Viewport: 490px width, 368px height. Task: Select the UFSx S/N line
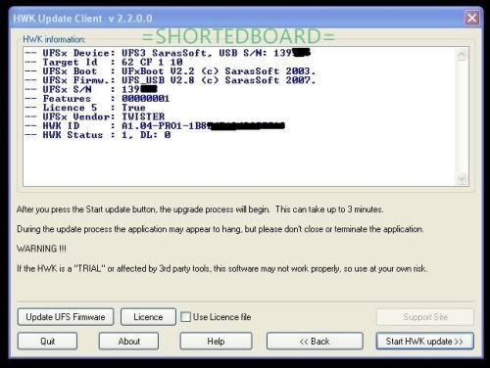[91, 89]
